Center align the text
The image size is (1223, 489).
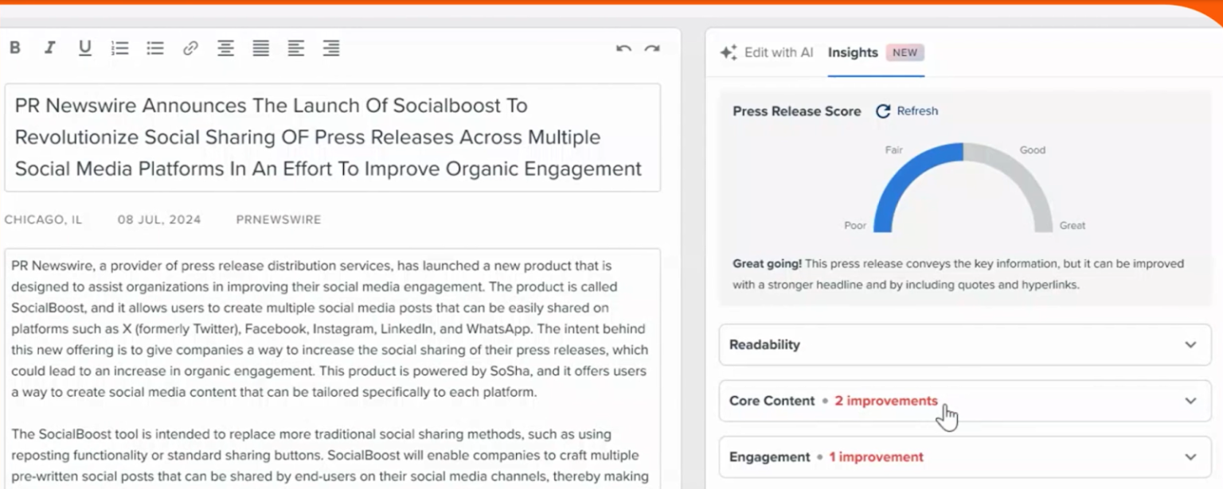coord(226,49)
